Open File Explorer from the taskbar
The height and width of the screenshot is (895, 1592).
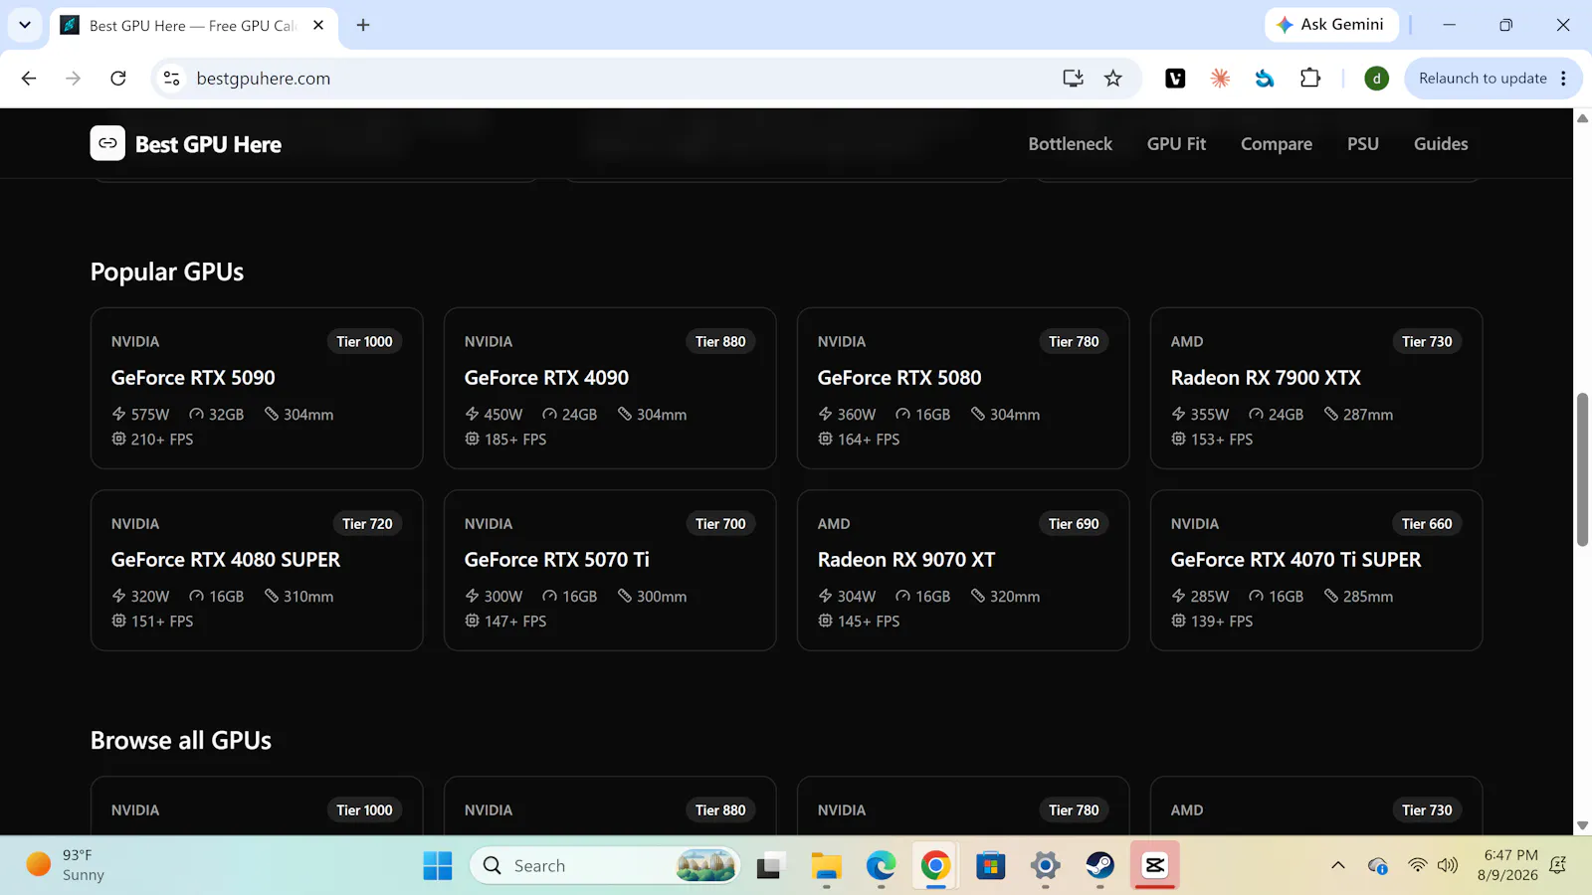pos(826,865)
